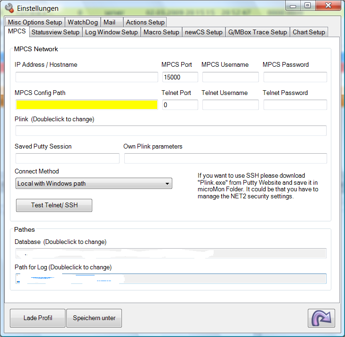Switch to the Statusview Setup tab

[55, 32]
